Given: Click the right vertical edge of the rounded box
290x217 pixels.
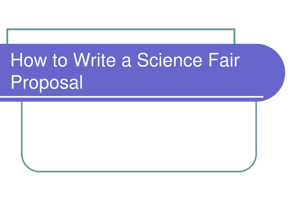Looking at the screenshot, I should tap(256, 128).
